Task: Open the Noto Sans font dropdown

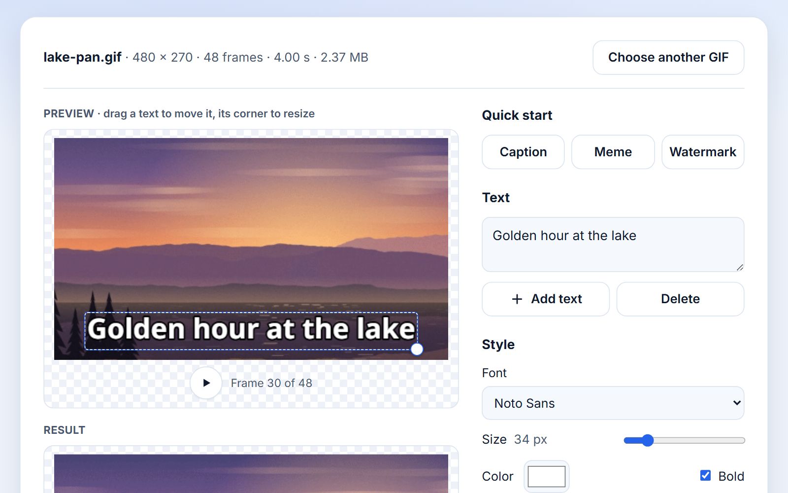Action: click(613, 403)
